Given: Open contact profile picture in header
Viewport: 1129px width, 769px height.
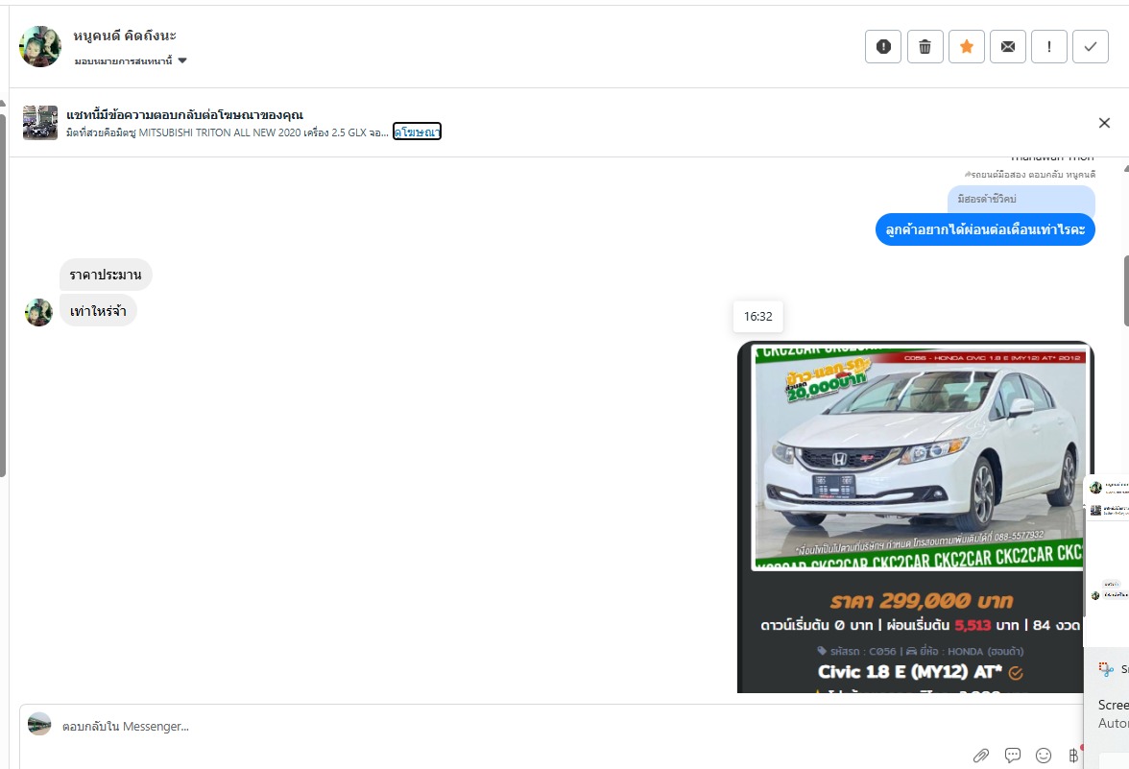Looking at the screenshot, I should pos(39,47).
